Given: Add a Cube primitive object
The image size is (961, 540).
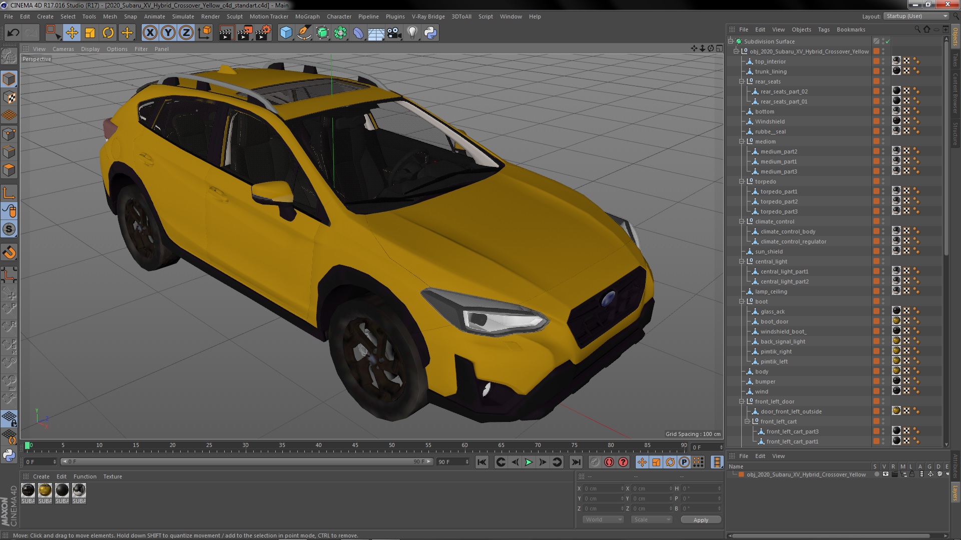Looking at the screenshot, I should (x=286, y=33).
